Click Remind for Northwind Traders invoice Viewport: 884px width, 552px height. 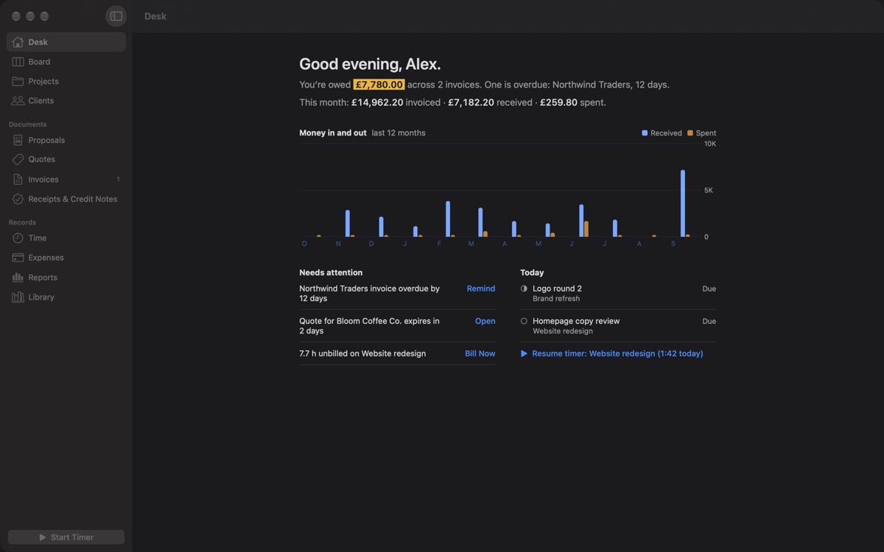coord(480,289)
